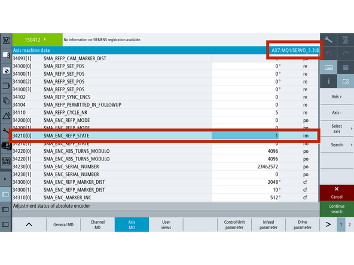Show help via the info icon
Screen dimensions: 354x265
pyautogui.click(x=328, y=81)
